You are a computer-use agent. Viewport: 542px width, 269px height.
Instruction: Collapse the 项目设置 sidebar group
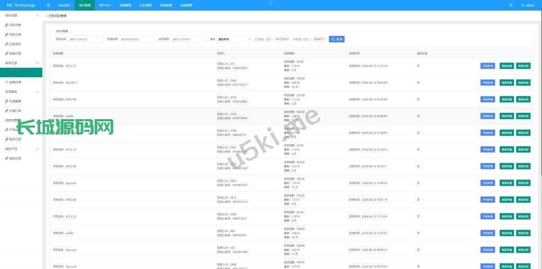pyautogui.click(x=37, y=16)
